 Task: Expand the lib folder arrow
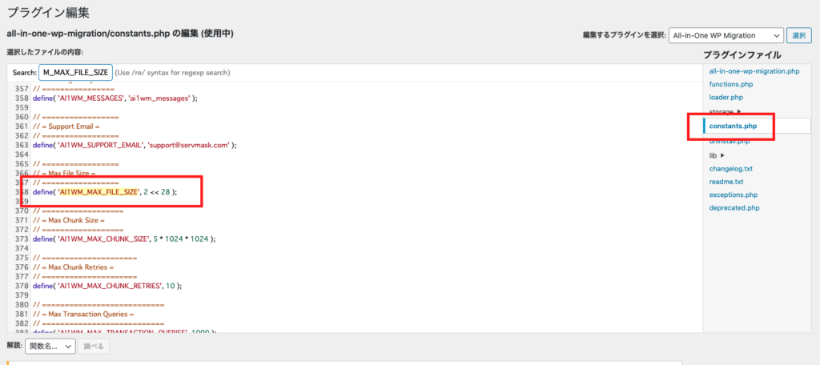point(723,155)
